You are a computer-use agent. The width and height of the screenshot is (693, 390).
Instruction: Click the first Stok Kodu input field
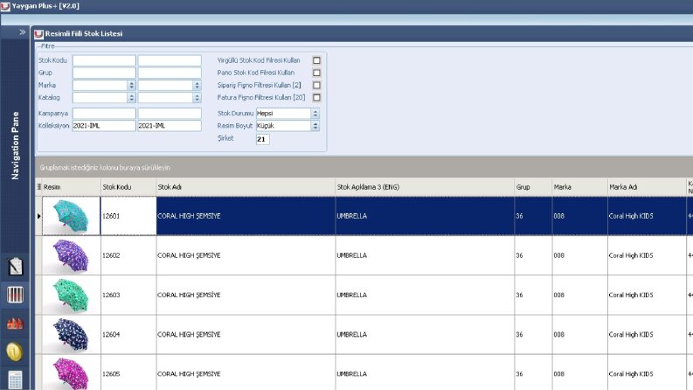click(x=104, y=60)
